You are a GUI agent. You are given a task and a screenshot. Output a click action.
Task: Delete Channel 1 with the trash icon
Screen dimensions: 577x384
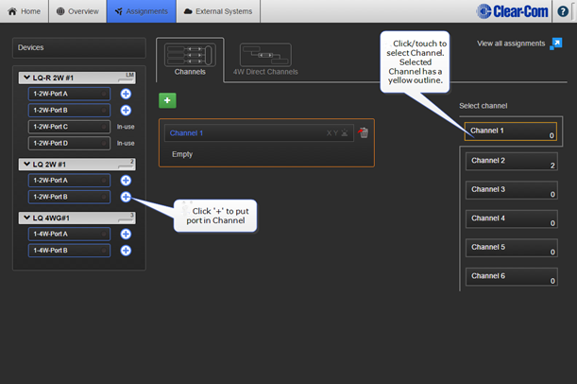(364, 133)
